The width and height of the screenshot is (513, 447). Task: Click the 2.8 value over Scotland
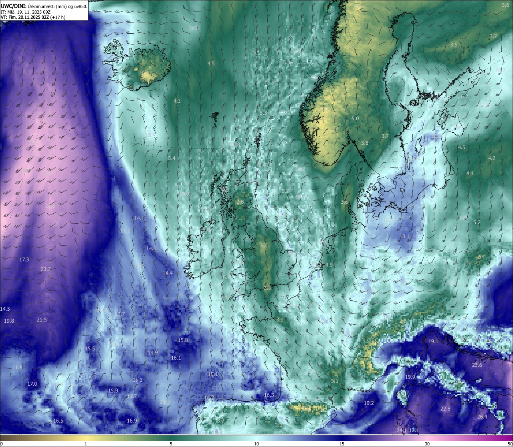click(x=240, y=202)
